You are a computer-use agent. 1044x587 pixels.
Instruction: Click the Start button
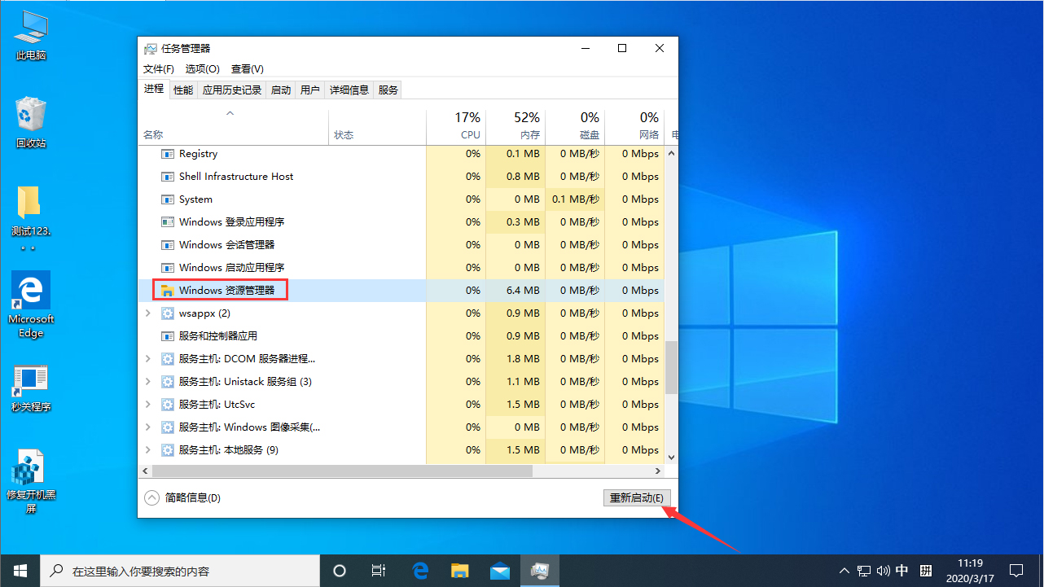tap(20, 570)
